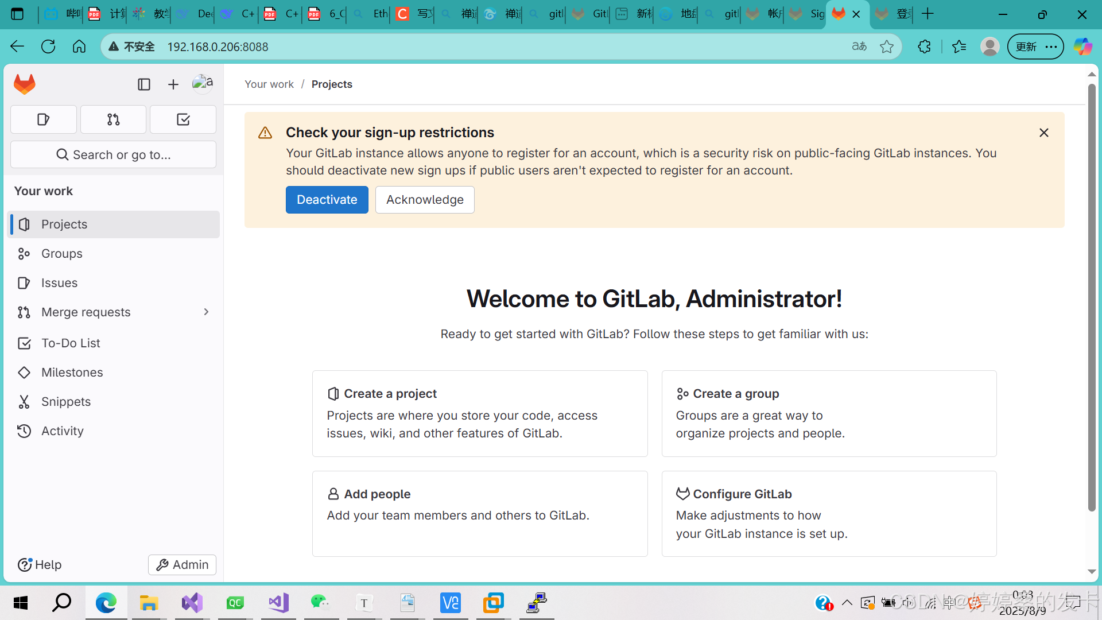Open the Admin area button

(183, 564)
